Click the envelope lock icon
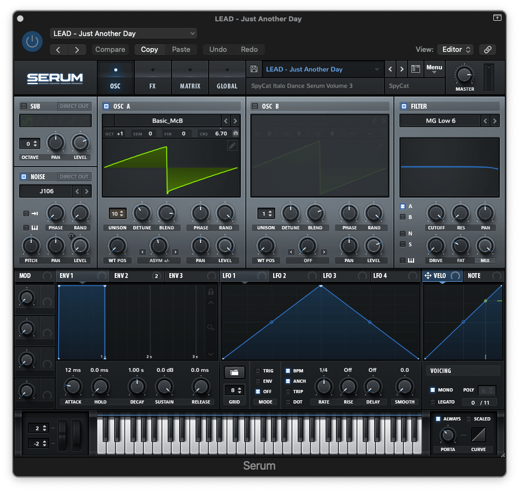This screenshot has width=519, height=492. (x=210, y=292)
